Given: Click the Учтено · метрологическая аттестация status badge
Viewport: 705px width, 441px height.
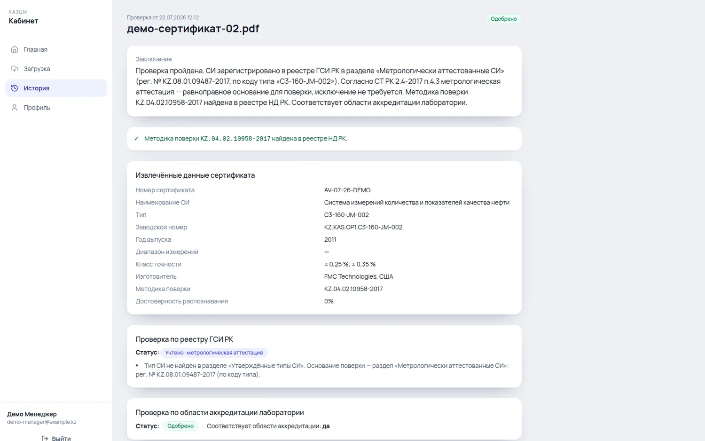Looking at the screenshot, I should 214,353.
